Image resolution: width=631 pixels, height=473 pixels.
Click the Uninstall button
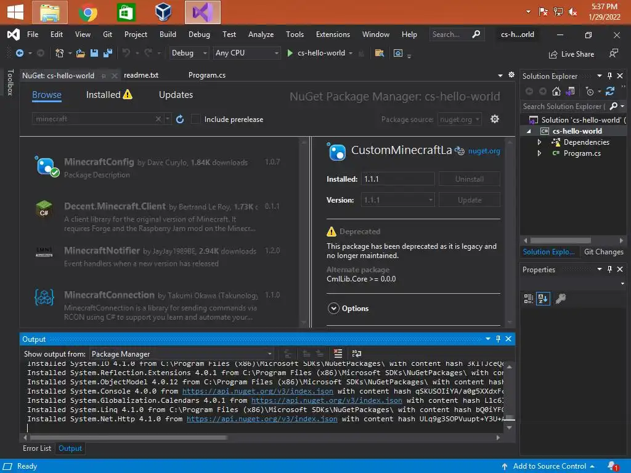469,179
